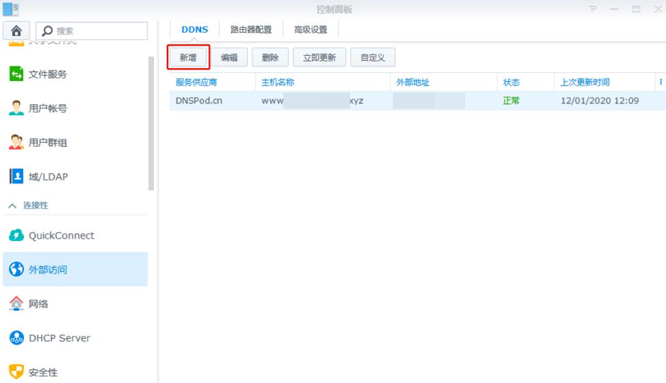Open the File Services (文件服务) icon
This screenshot has height=383, width=666.
tap(16, 74)
